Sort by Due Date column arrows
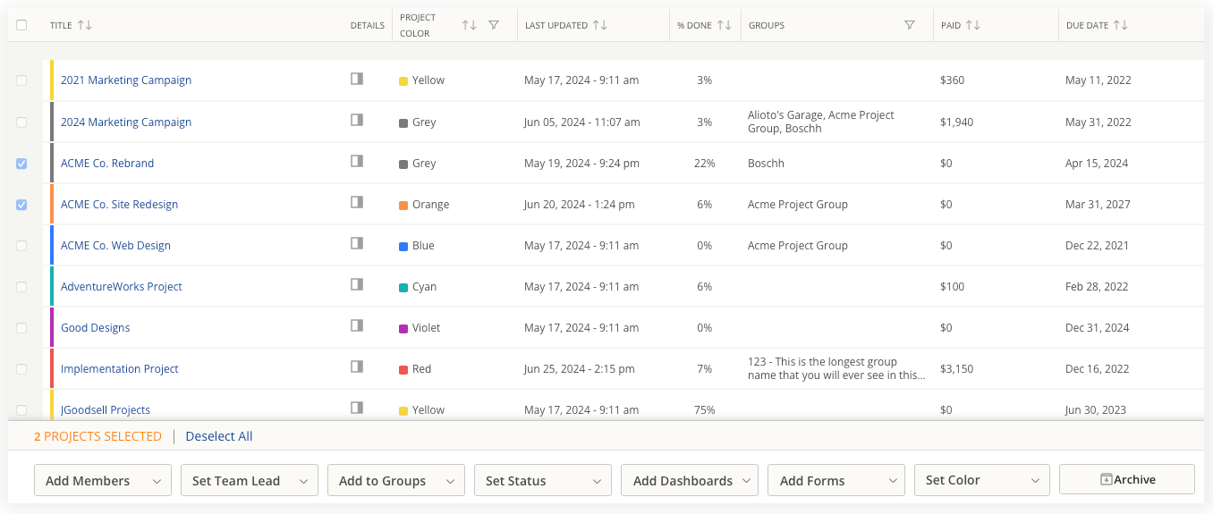1213x514 pixels. (x=1121, y=25)
